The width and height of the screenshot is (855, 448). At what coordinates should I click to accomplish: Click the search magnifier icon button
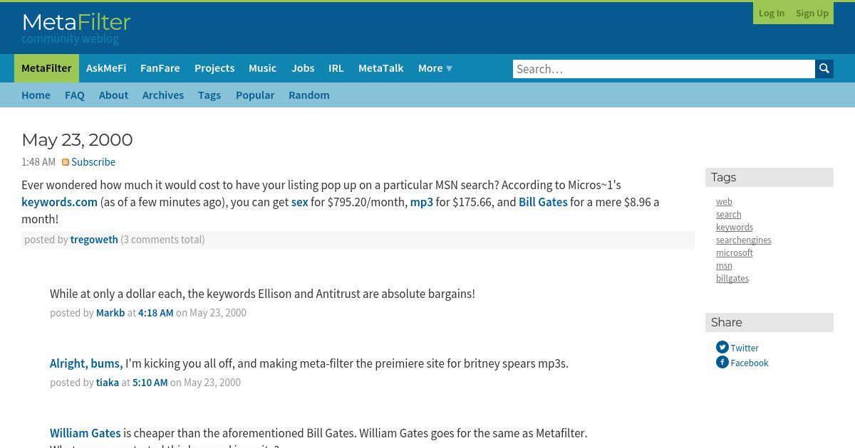coord(824,69)
